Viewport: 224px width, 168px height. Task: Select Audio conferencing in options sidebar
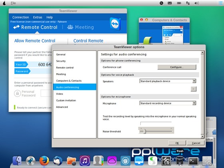[74, 87]
